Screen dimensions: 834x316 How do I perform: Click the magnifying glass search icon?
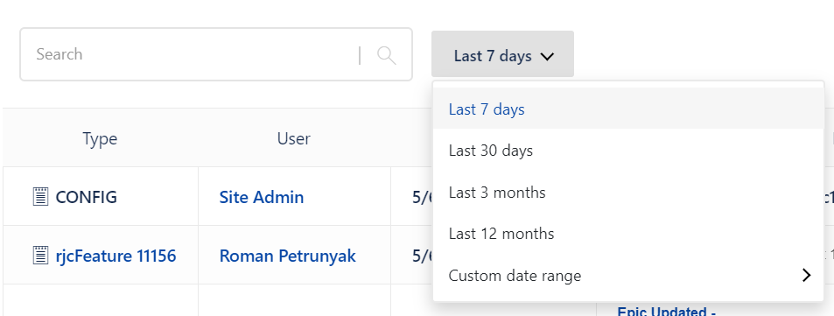click(387, 55)
